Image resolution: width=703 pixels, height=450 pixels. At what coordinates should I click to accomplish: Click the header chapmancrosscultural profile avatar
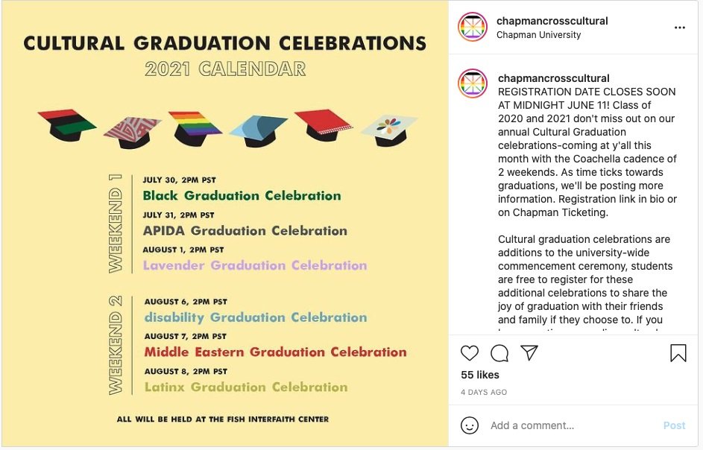pos(473,28)
